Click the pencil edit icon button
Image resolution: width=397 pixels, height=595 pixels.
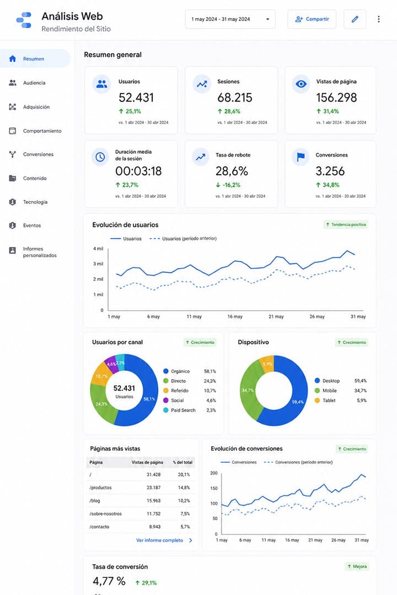coord(355,19)
